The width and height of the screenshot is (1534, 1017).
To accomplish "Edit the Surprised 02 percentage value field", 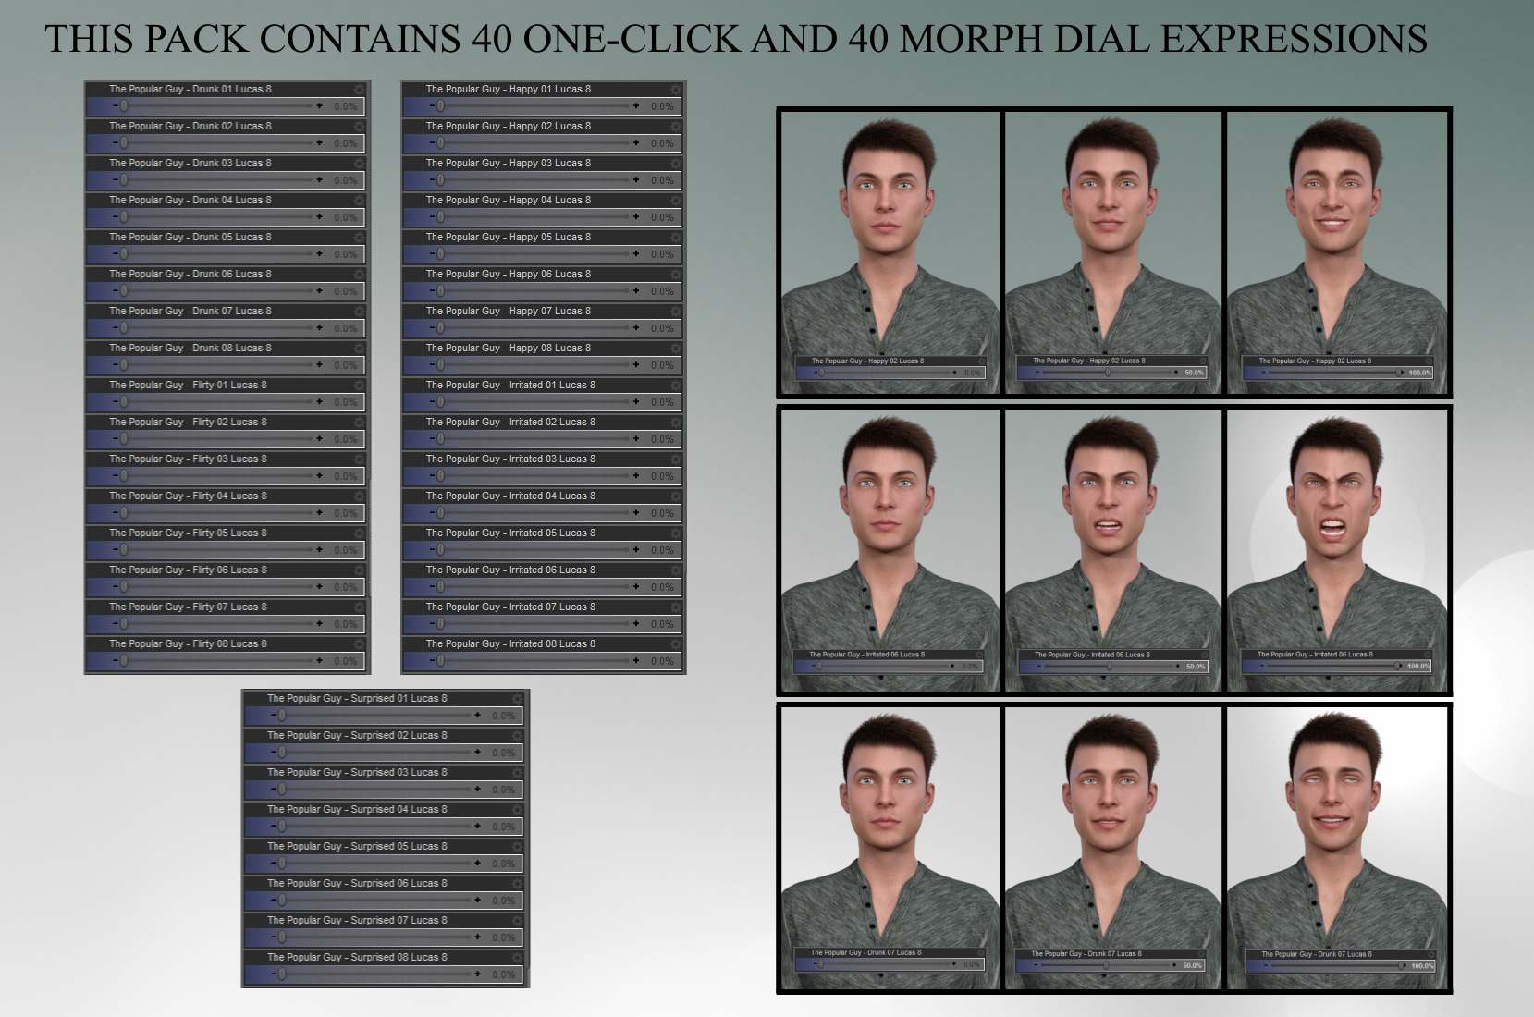I will (x=505, y=753).
